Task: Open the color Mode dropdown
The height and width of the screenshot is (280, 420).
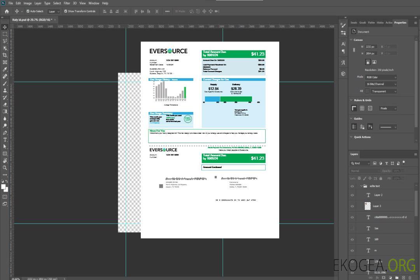Action: pyautogui.click(x=381, y=77)
